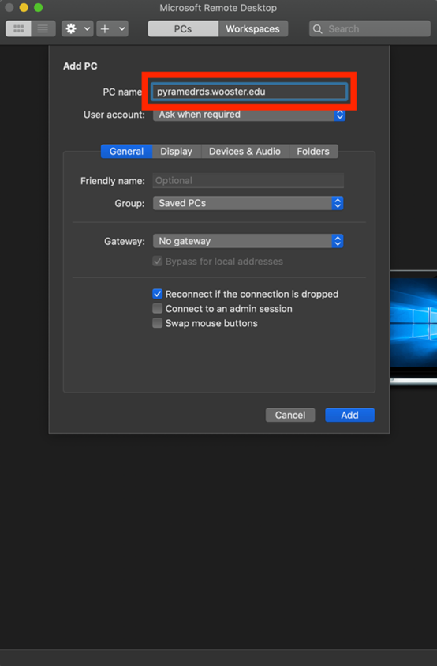Focus the Friendly name field
The height and width of the screenshot is (666, 437).
tap(248, 180)
